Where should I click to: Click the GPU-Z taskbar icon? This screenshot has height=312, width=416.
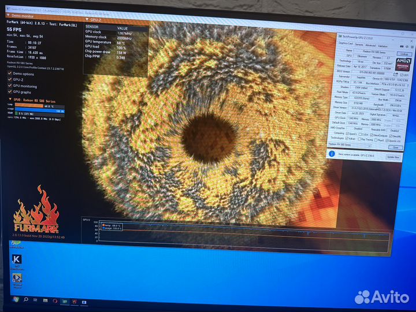pyautogui.click(x=65, y=302)
